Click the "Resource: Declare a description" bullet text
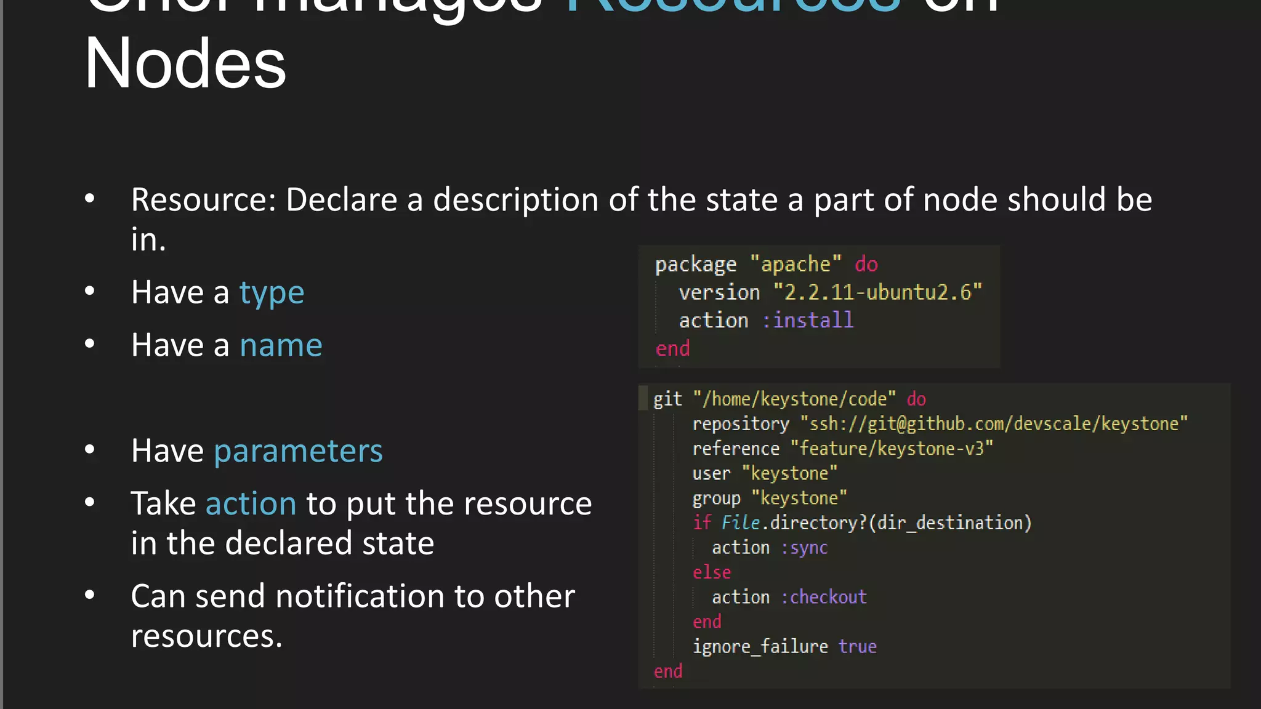 pos(641,218)
